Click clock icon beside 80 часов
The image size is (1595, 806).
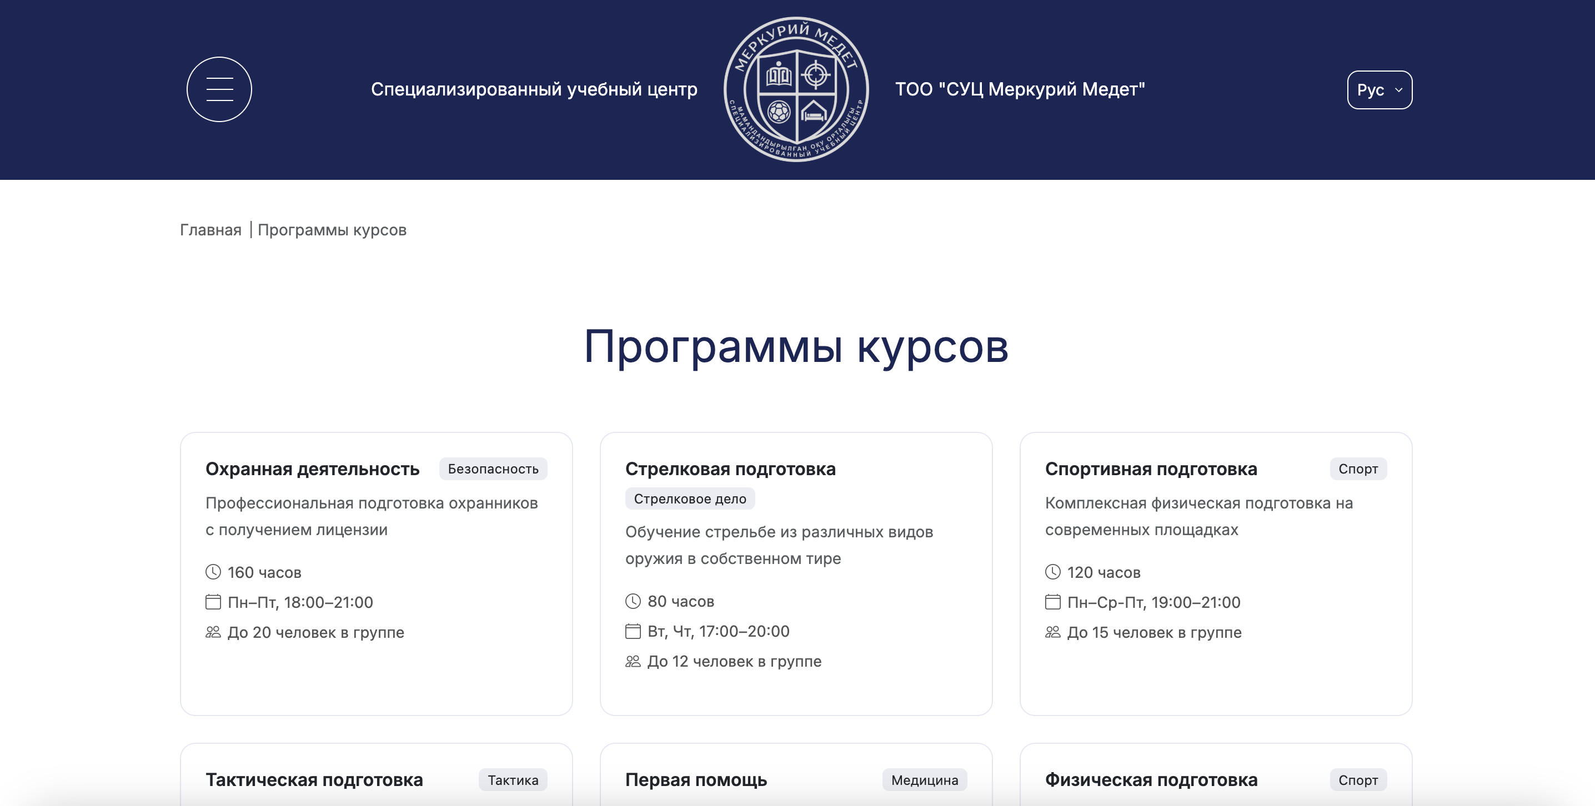633,601
